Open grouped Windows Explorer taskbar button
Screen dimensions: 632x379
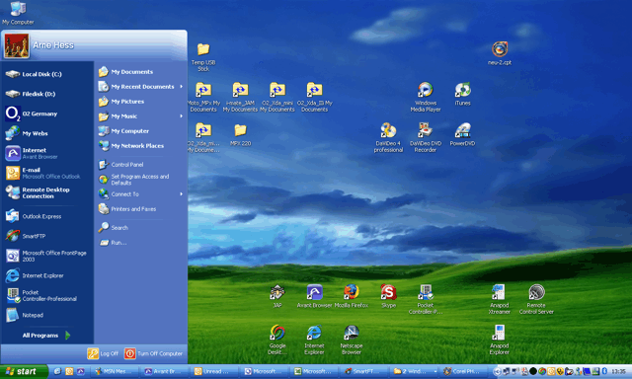pos(414,371)
